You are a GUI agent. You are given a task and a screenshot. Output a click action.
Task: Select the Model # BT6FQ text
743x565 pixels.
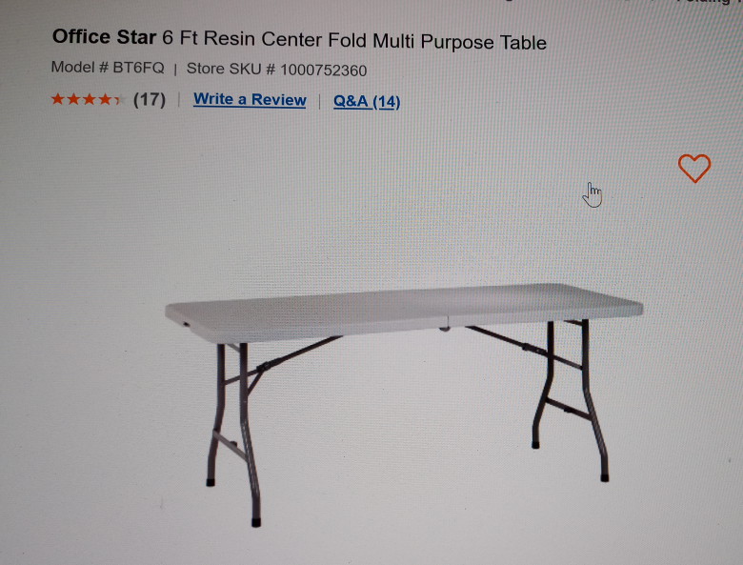[108, 68]
